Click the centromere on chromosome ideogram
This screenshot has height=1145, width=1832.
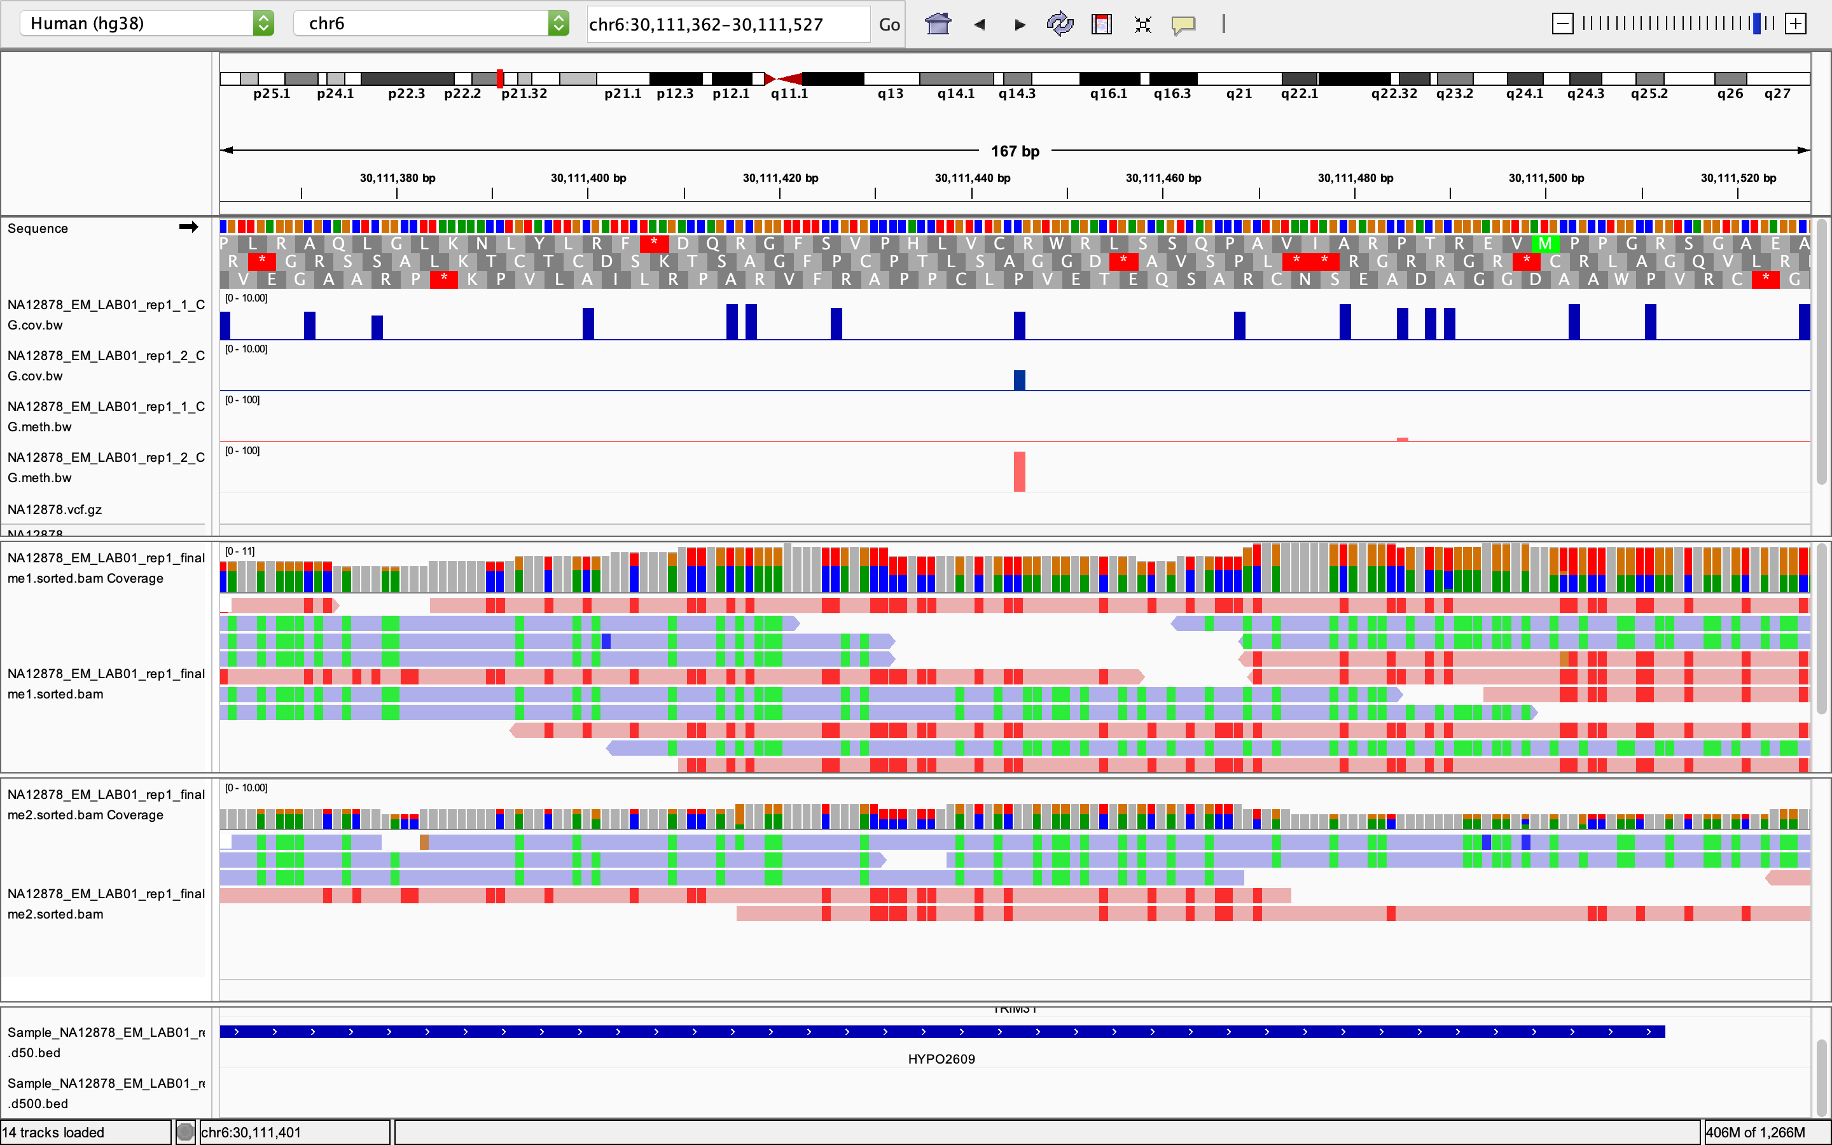point(783,79)
